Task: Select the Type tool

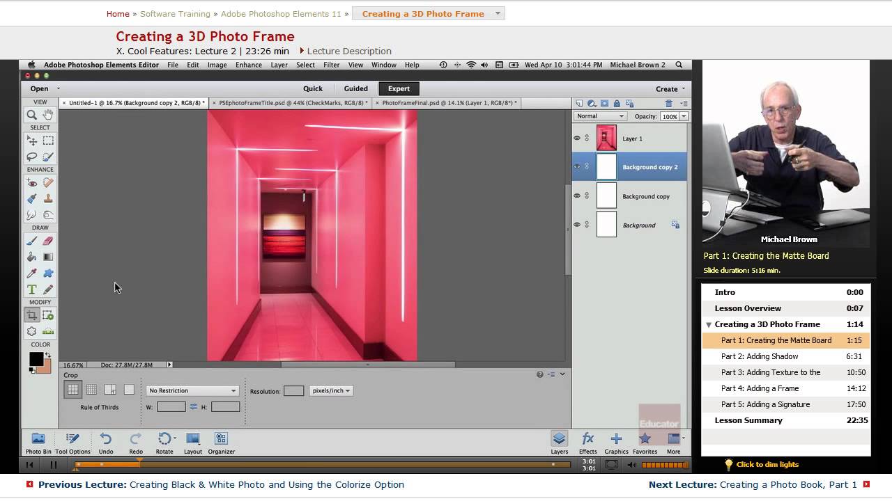Action: (x=32, y=289)
